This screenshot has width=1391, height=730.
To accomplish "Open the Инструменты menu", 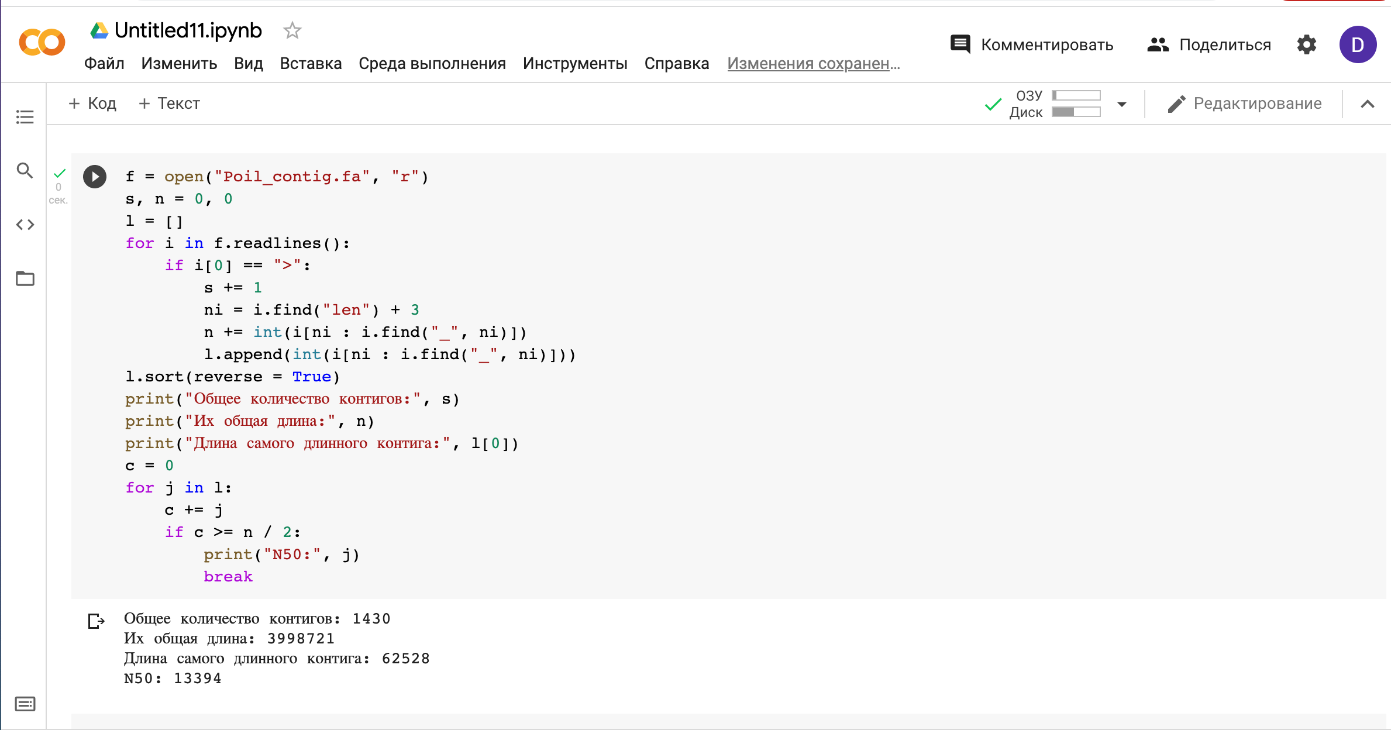I will click(x=575, y=63).
